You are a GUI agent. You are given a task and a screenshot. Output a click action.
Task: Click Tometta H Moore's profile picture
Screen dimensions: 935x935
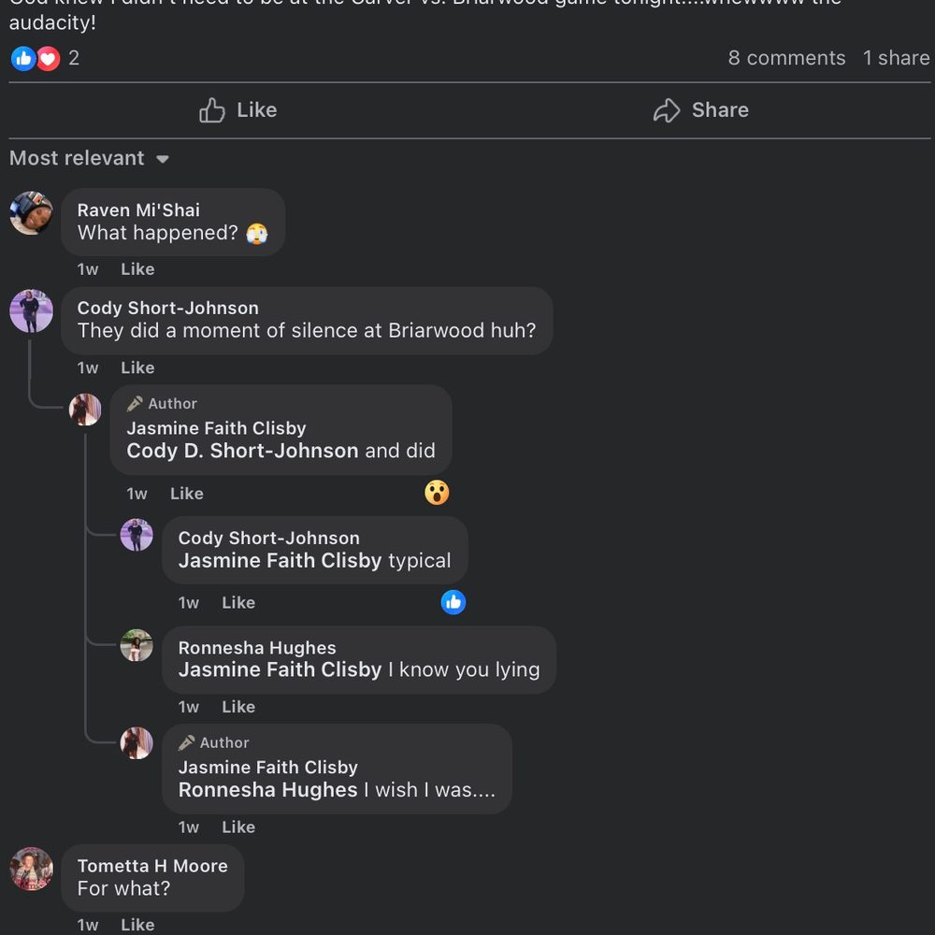pos(31,869)
